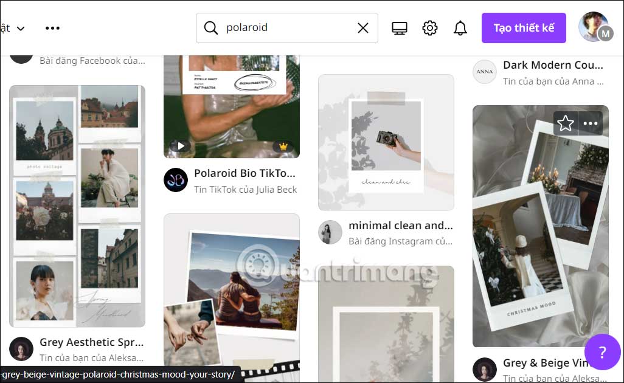The image size is (624, 383).
Task: Open the present-to-screen monitor icon
Action: click(400, 27)
